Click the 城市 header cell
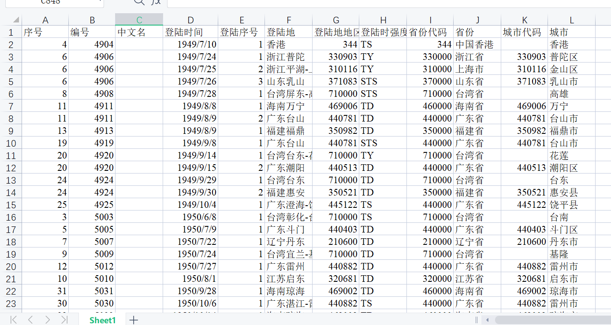Viewport: 611px width, 325px height. [572, 32]
